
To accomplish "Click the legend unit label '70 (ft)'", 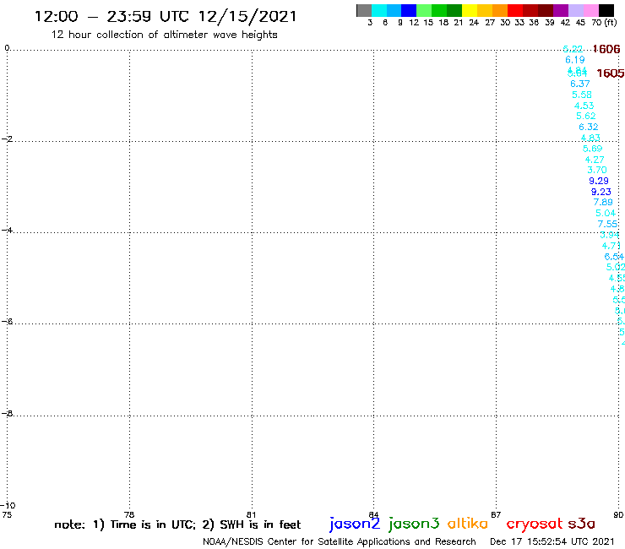I will 604,23.
